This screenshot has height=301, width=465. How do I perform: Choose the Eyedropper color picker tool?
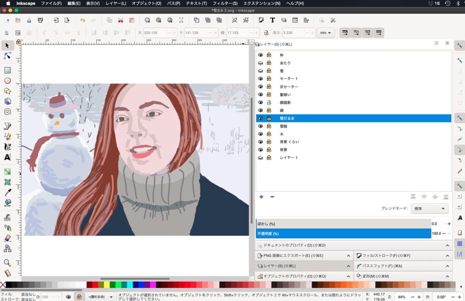pos(7,193)
